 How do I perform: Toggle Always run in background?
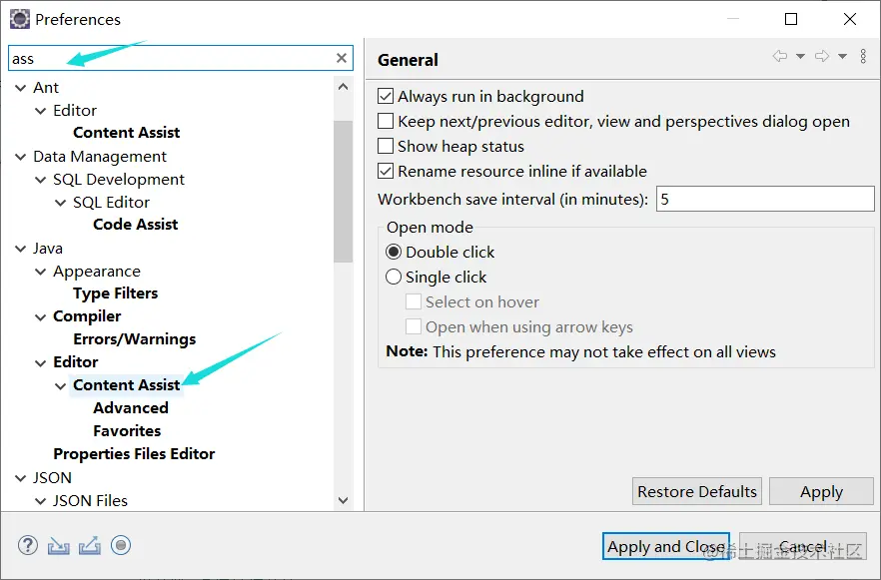tap(386, 97)
